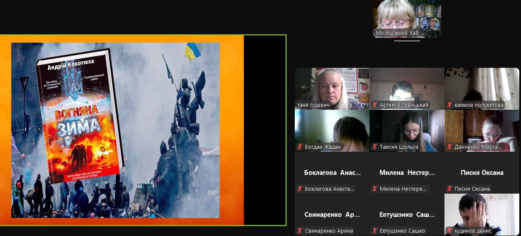This screenshot has width=521, height=236.
Task: Click the name label кудинов денис
Action: click(473, 231)
